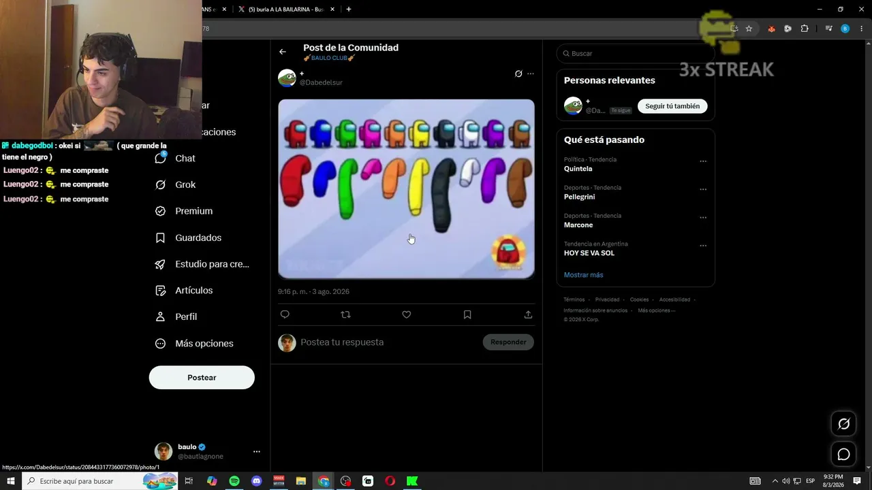This screenshot has width=872, height=490.
Task: Open the floating Grok button
Action: tap(843, 424)
